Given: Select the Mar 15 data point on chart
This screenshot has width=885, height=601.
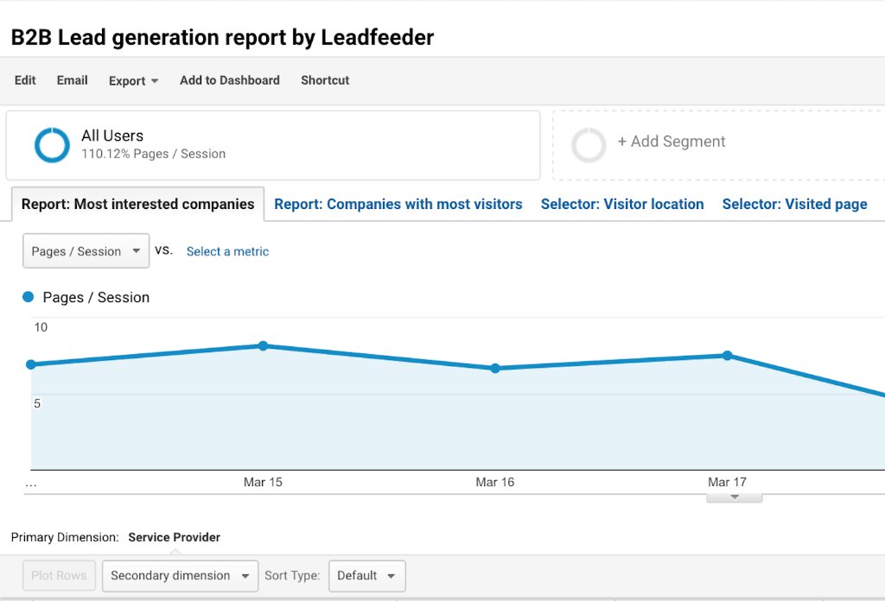Looking at the screenshot, I should click(263, 345).
